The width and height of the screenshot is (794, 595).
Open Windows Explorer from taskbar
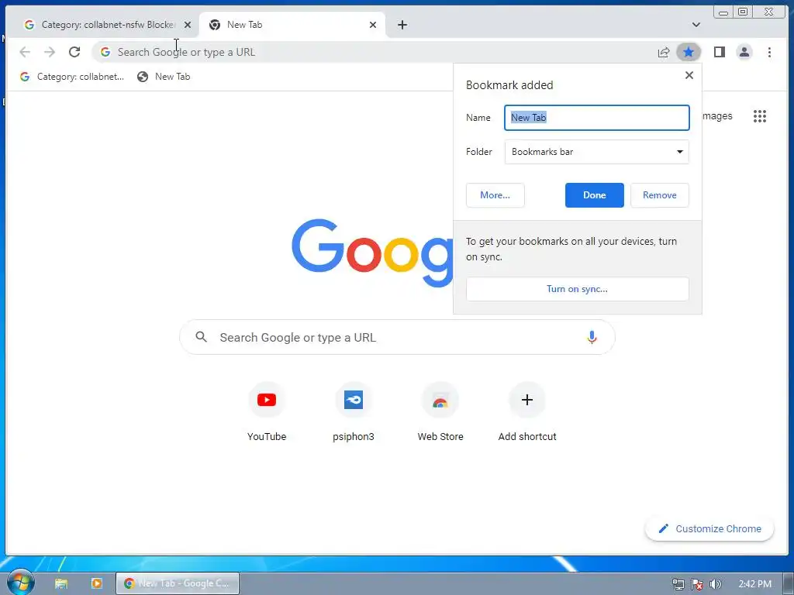tap(61, 583)
